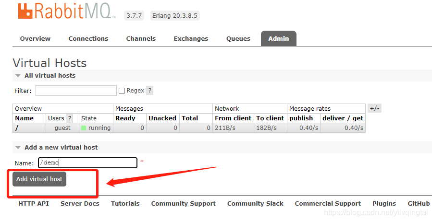This screenshot has height=221, width=432.
Task: Switch to the Connections tab
Action: [88, 39]
